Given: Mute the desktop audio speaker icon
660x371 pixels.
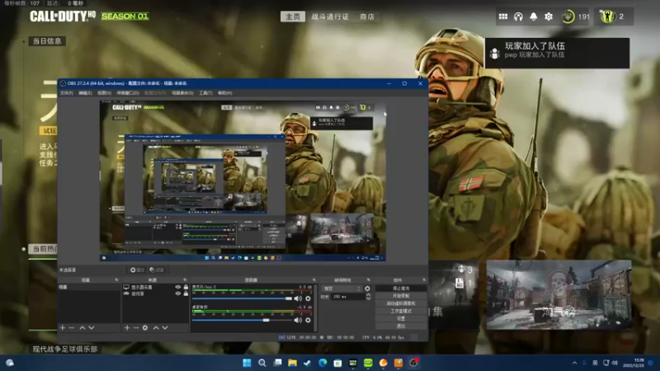Looking at the screenshot, I should coord(298,320).
